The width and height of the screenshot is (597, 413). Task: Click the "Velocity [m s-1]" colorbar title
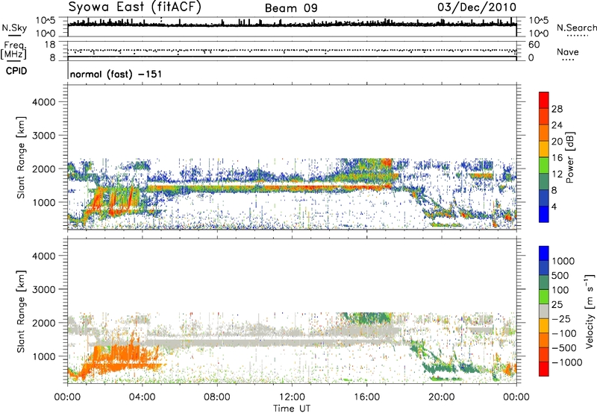coord(590,311)
